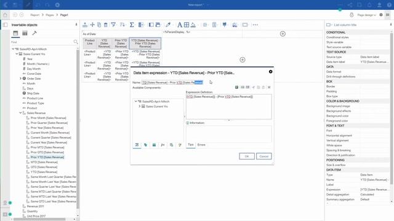Select the Source tab in Available Components
Image resolution: width=394 pixels, height=221 pixels.
point(137,145)
